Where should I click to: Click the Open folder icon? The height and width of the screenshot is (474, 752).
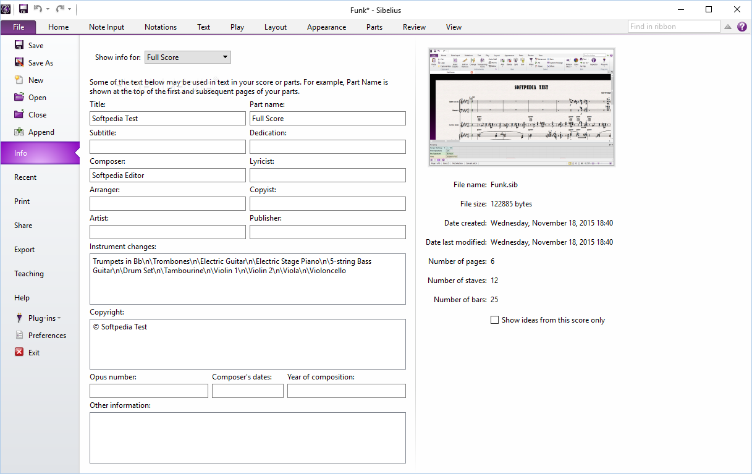click(x=19, y=97)
